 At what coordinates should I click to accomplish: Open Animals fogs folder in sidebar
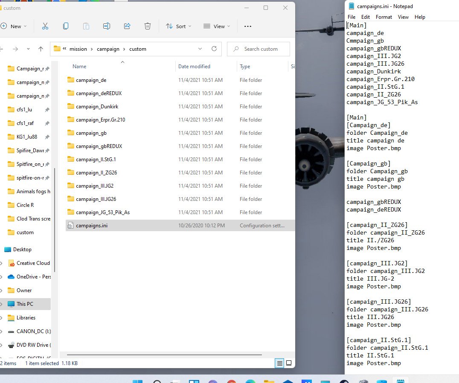tap(29, 191)
